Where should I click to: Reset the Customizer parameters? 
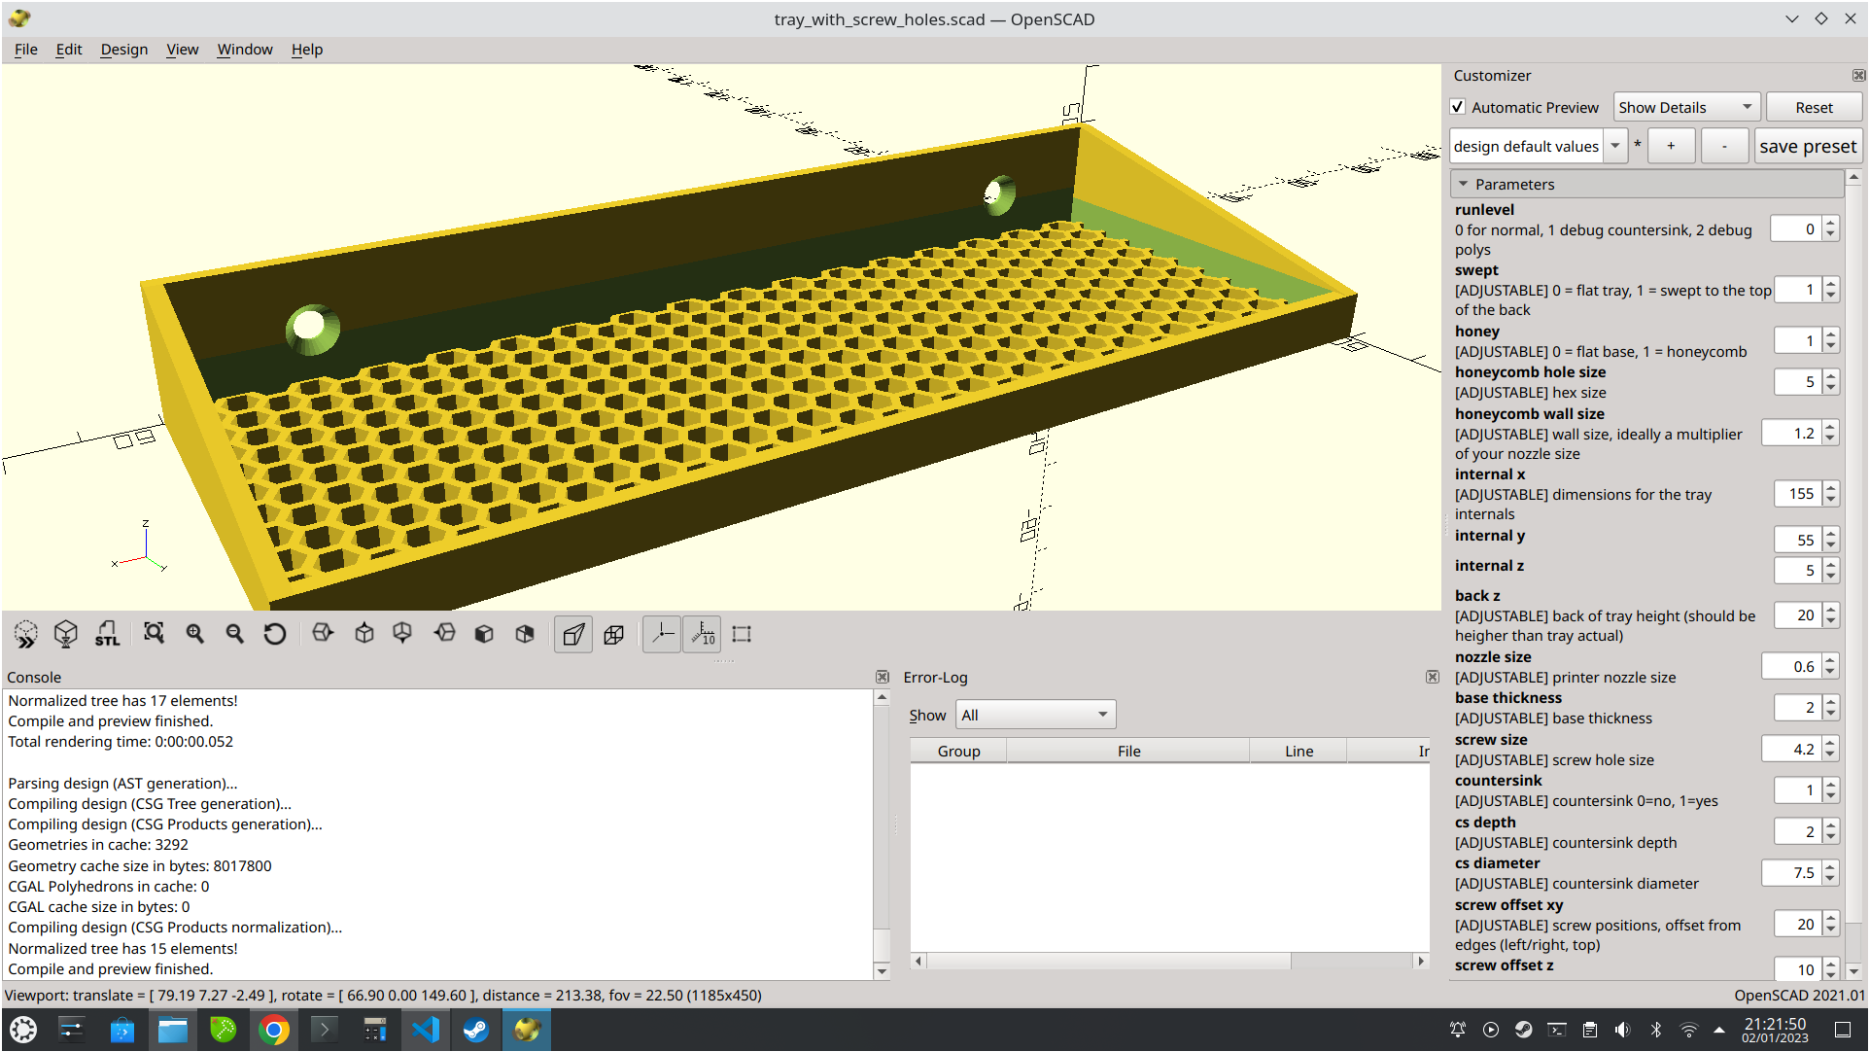(1814, 107)
